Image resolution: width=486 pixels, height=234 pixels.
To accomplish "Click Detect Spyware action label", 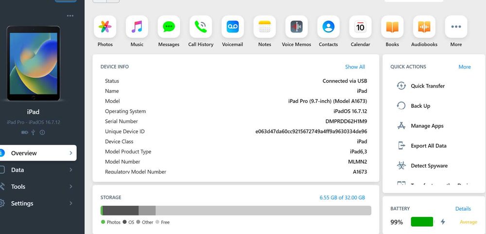I will 429,166.
